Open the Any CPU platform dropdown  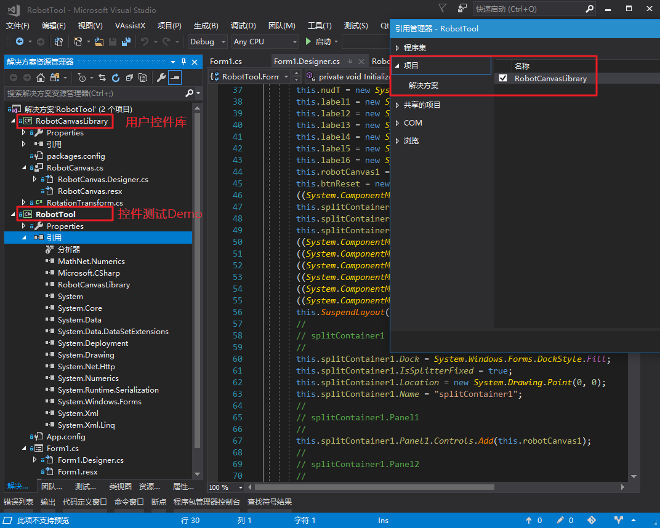[x=265, y=42]
